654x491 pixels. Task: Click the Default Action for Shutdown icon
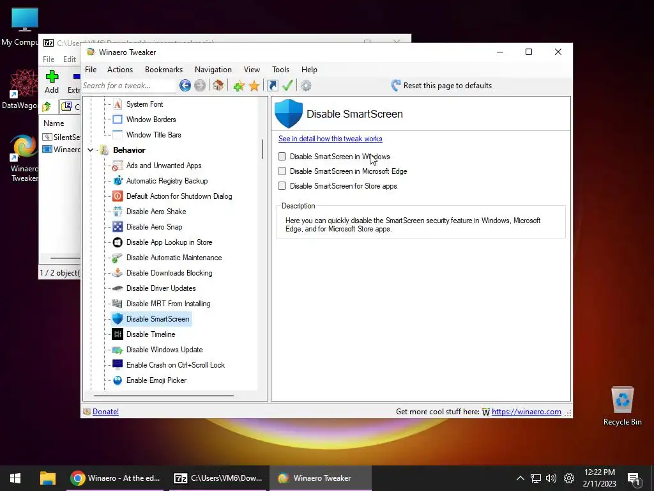pos(118,196)
